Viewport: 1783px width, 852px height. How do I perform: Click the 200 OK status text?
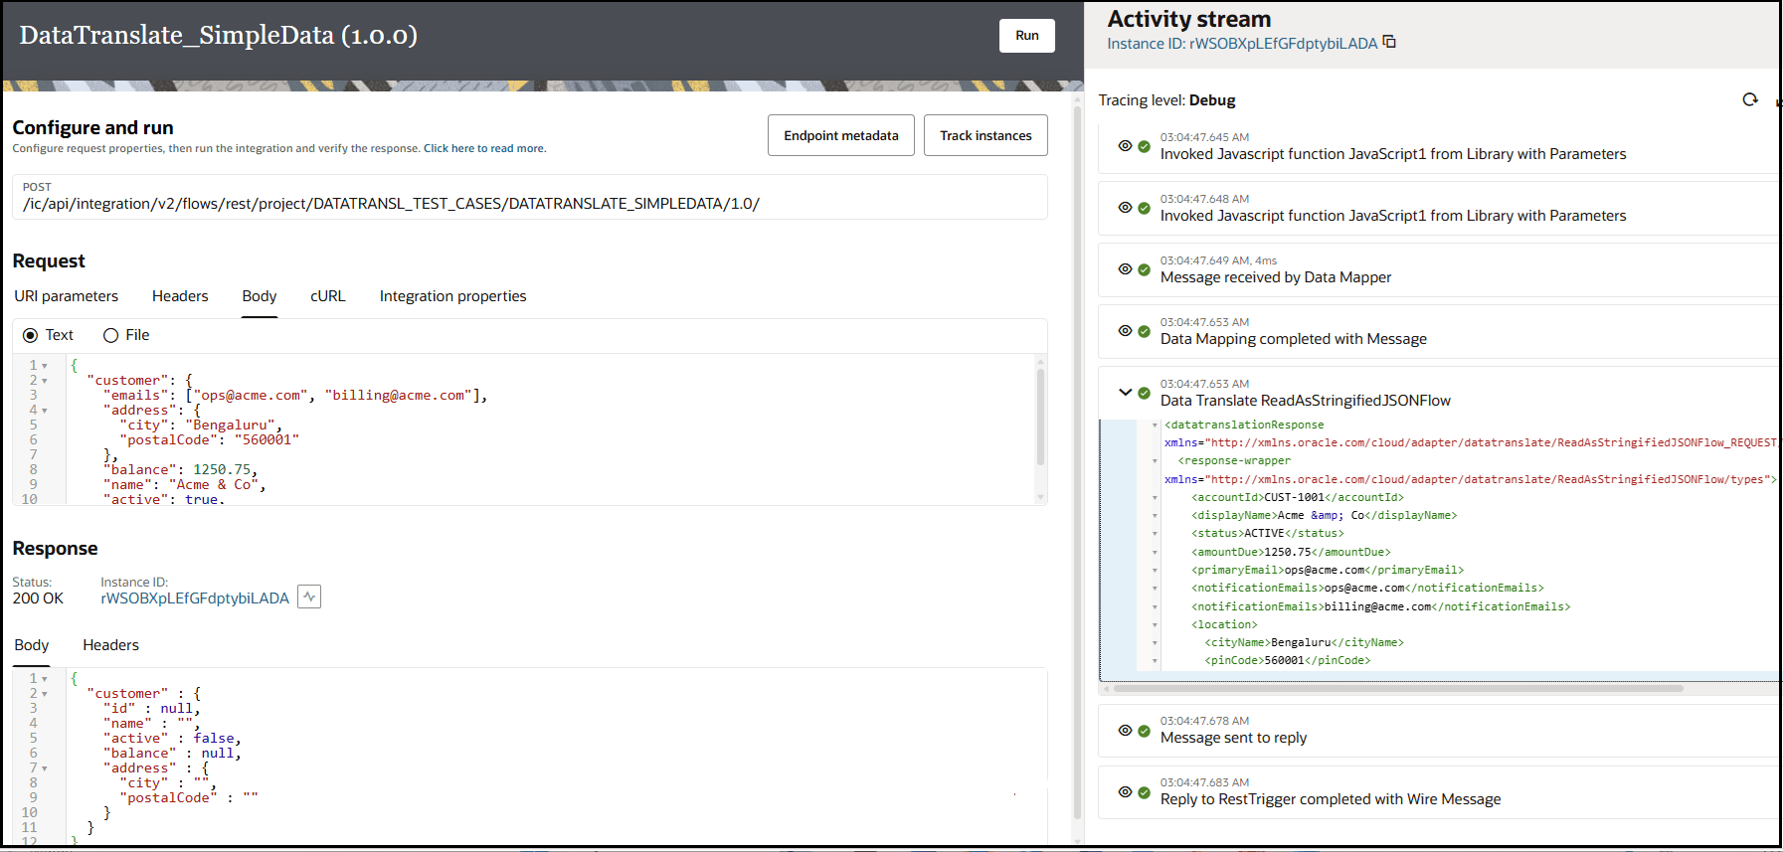pos(38,598)
